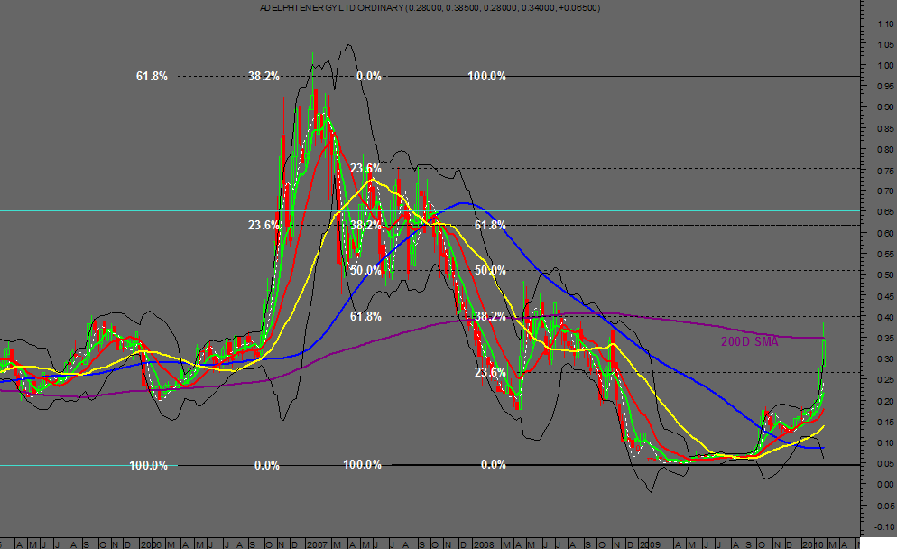Select price axis value 0.00

pyautogui.click(x=885, y=485)
